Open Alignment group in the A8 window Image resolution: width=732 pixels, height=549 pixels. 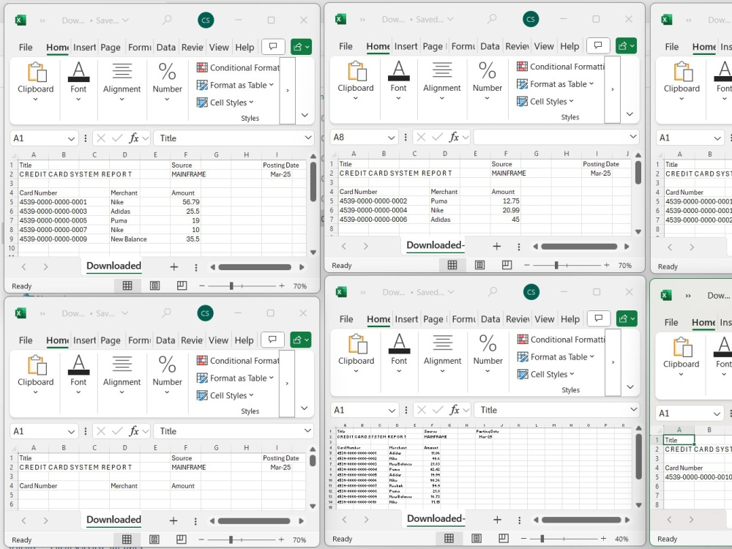(442, 81)
